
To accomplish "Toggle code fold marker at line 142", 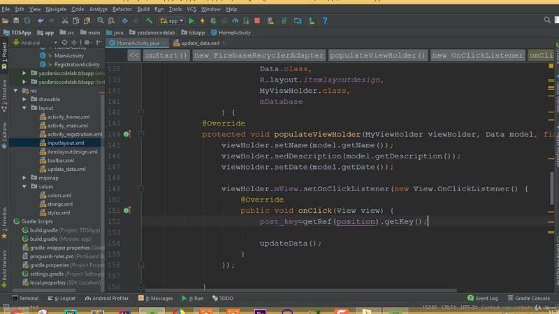I will 141,112.
